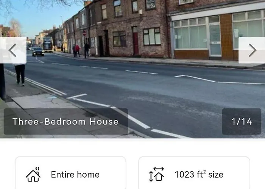Click the 1023 ft² size text
The image size is (265, 189).
coord(199,175)
